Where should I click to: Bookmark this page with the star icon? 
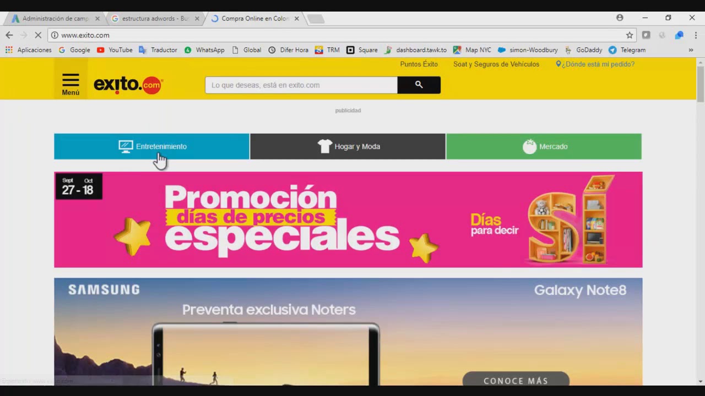(x=630, y=35)
